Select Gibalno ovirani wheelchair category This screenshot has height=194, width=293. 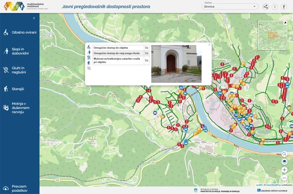tap(19, 32)
